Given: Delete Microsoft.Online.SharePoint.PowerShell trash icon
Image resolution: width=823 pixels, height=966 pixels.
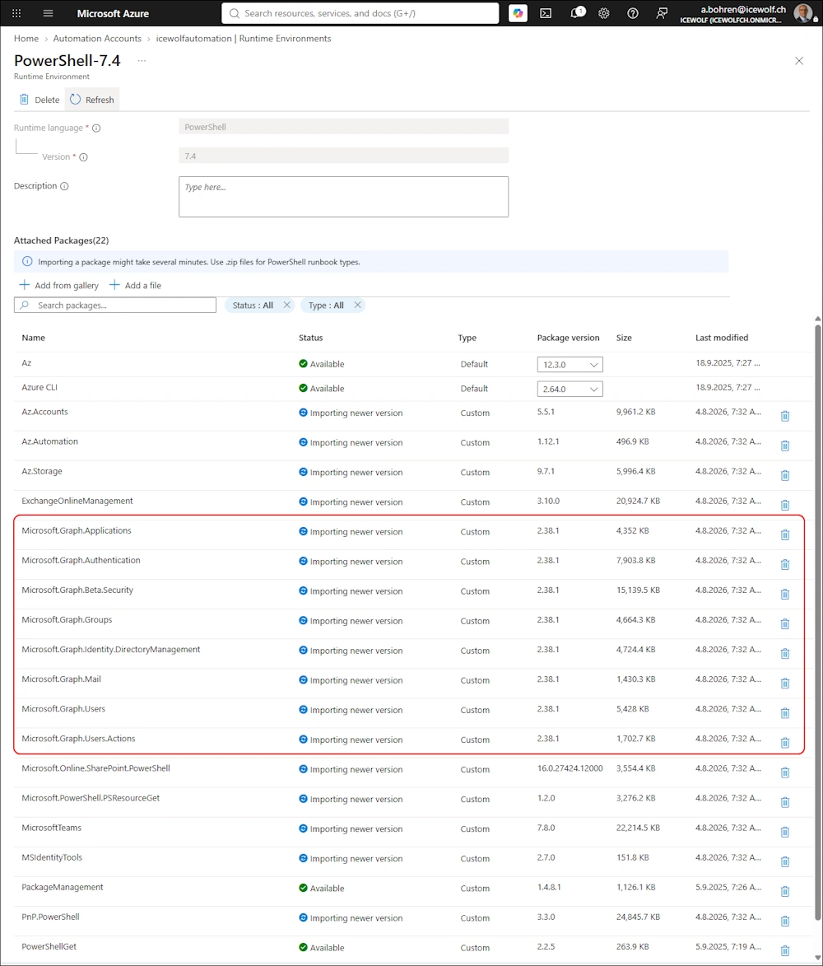Looking at the screenshot, I should coord(785,772).
